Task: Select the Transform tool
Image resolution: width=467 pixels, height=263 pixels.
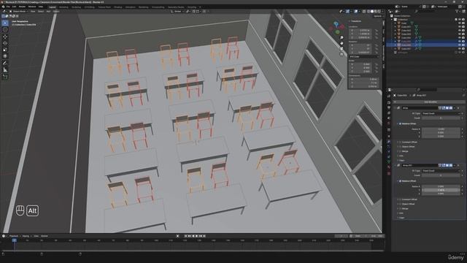Action: point(5,56)
